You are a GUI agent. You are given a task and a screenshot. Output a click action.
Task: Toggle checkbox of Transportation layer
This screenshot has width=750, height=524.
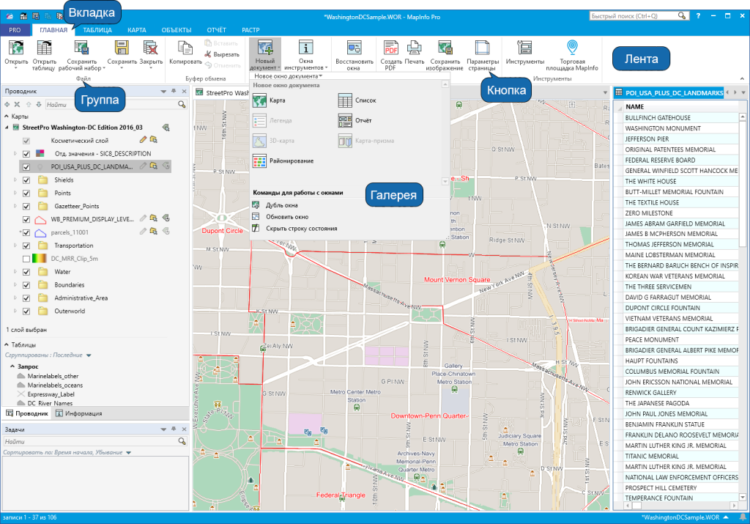coord(26,246)
